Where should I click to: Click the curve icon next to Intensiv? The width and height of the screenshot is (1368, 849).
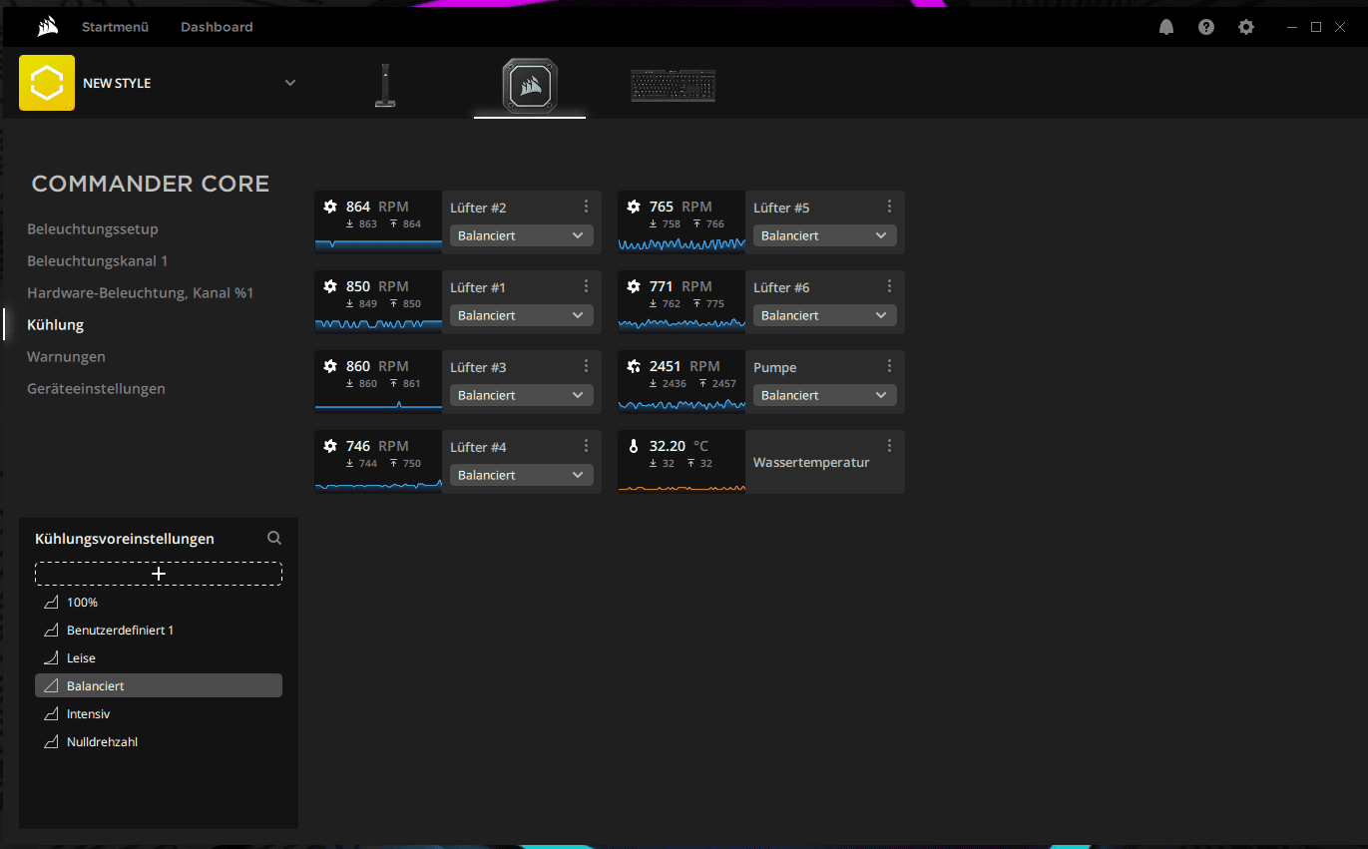coord(51,714)
